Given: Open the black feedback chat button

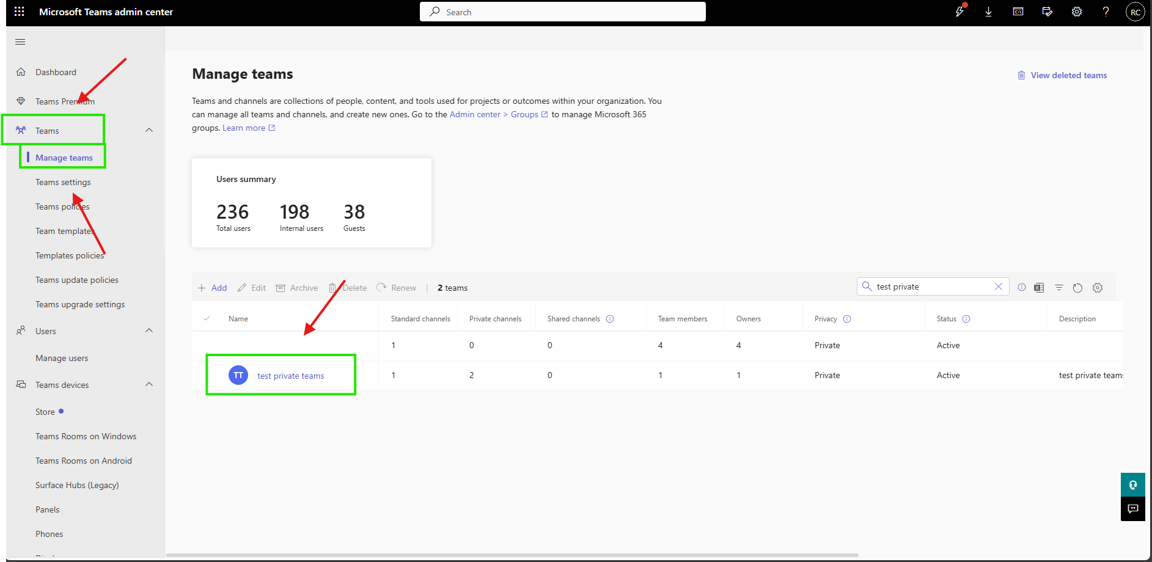Looking at the screenshot, I should (1133, 509).
